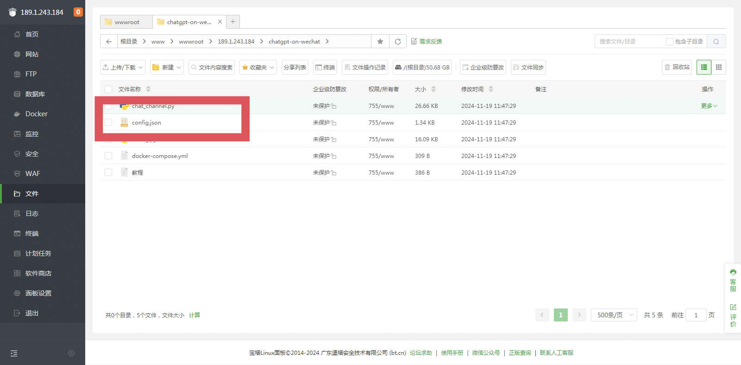Viewport: 741px width, 365px height.
Task: Check the config.json row checkbox
Action: click(108, 122)
